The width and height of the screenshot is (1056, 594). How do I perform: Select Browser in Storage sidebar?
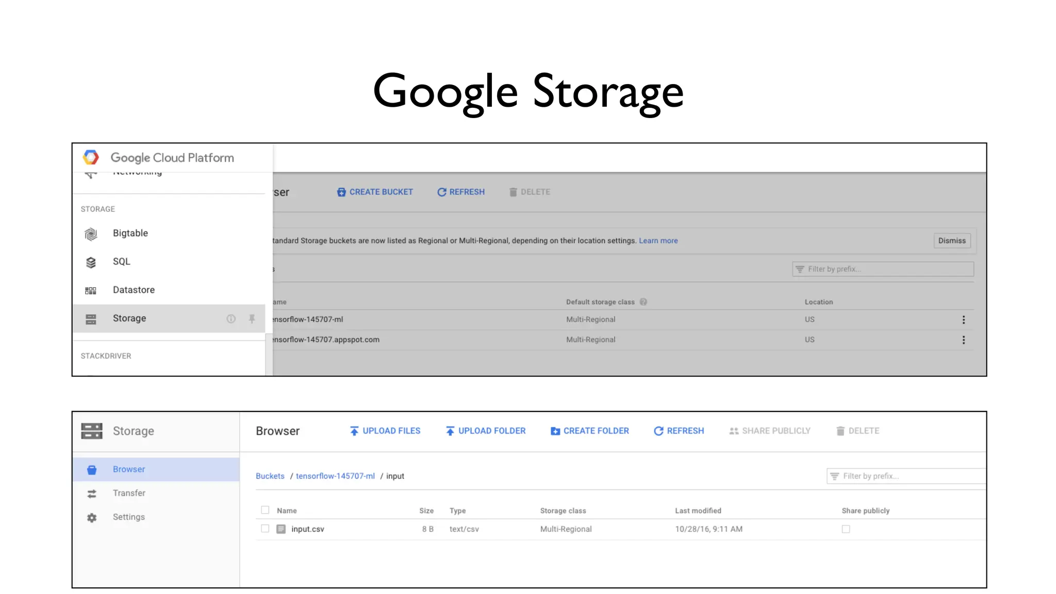tap(129, 469)
